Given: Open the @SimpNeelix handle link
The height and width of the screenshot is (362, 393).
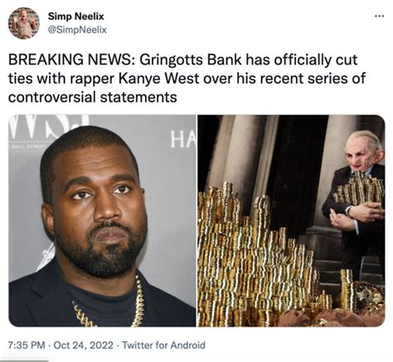Looking at the screenshot, I should (77, 30).
